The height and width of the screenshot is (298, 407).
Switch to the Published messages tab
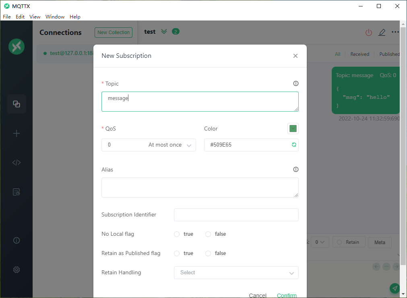389,54
